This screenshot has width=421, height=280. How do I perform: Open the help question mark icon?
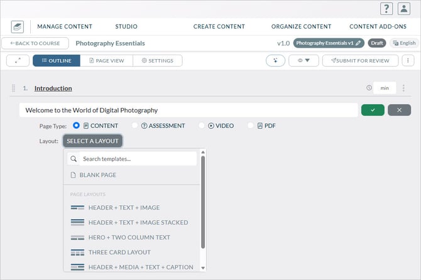pos(386,9)
